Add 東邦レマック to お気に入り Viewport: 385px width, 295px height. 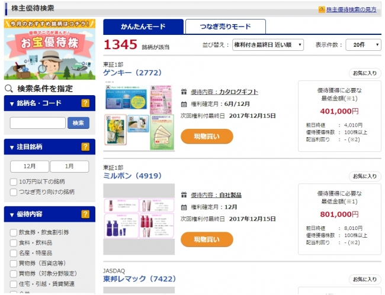click(365, 279)
